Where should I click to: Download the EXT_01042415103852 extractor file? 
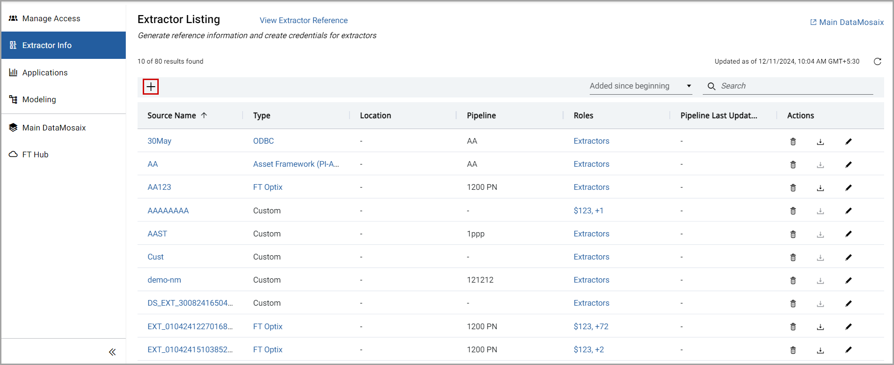[820, 350]
